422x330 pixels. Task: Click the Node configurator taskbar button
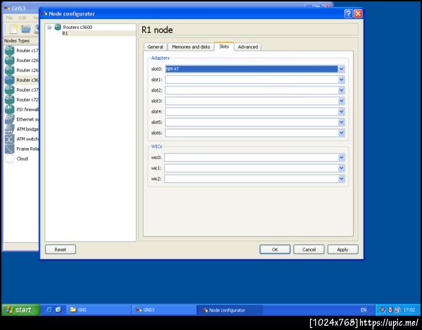coord(229,310)
